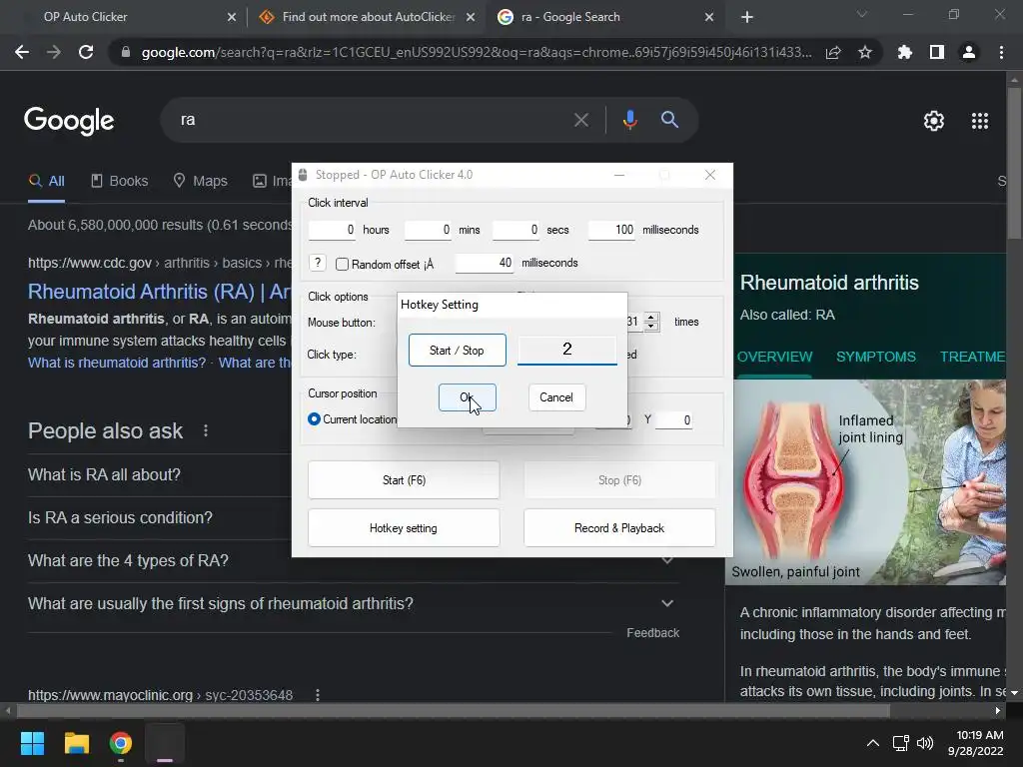Open options for mayoclinic.org result
Image resolution: width=1023 pixels, height=767 pixels.
coord(318,695)
